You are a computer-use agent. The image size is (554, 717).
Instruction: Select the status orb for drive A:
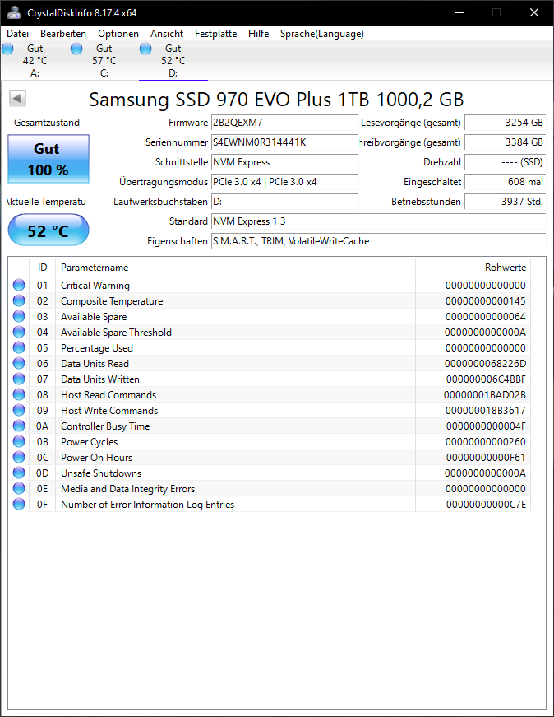coord(7,49)
